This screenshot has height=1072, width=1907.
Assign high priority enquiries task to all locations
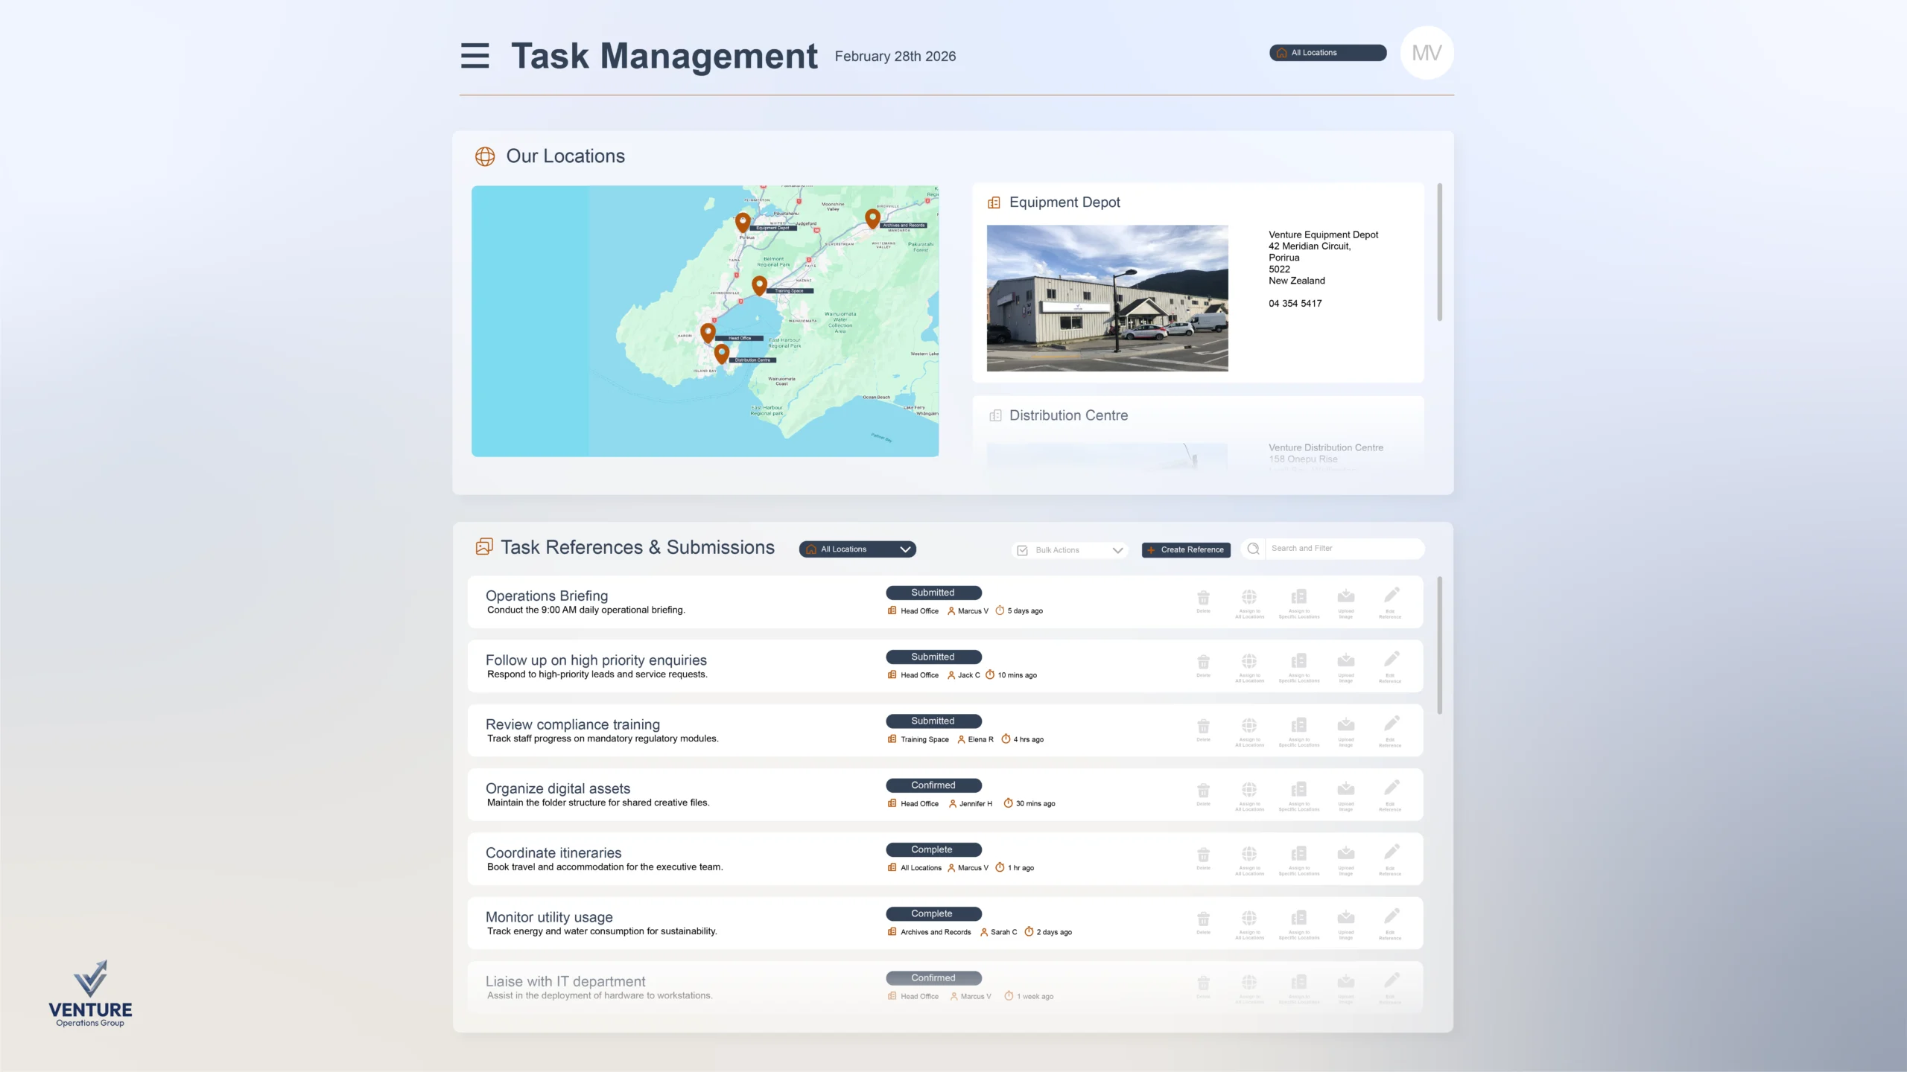point(1249,667)
